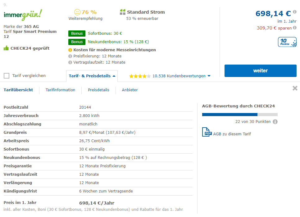Click the 698,14 €/Jahr total price
This screenshot has height=217, width=300.
(97, 203)
